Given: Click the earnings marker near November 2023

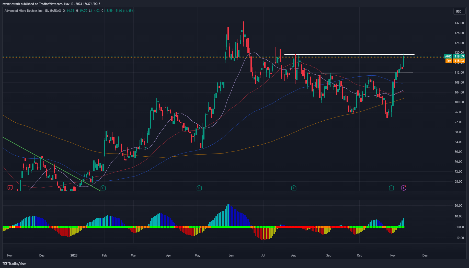Looking at the screenshot, I should 391,188.
